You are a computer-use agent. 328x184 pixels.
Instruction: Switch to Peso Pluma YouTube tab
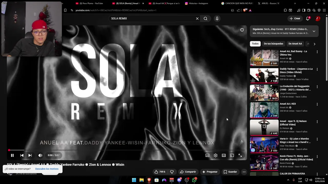pyautogui.click(x=91, y=3)
